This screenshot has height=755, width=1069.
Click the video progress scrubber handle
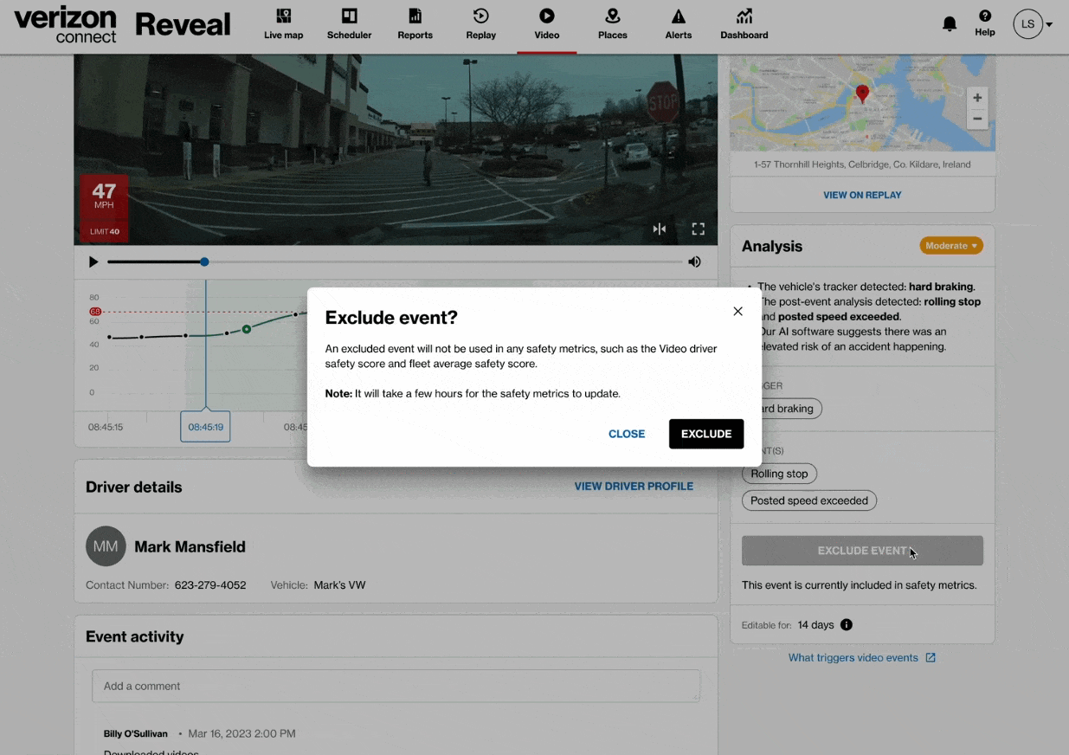[x=204, y=261]
